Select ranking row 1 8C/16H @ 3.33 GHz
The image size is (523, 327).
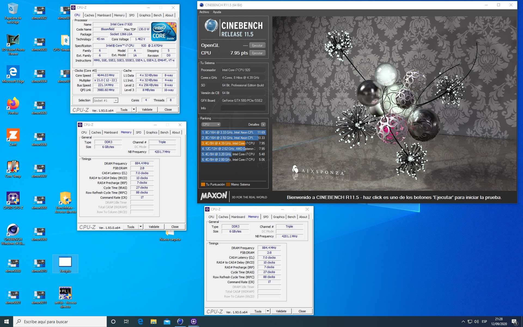[233, 132]
